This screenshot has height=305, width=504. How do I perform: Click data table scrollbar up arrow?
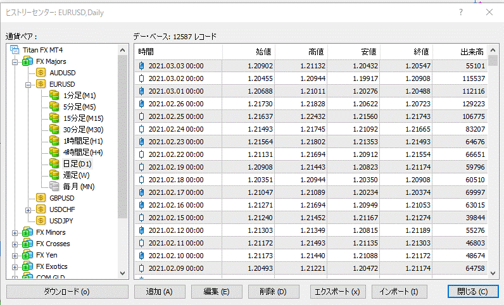[x=493, y=50]
